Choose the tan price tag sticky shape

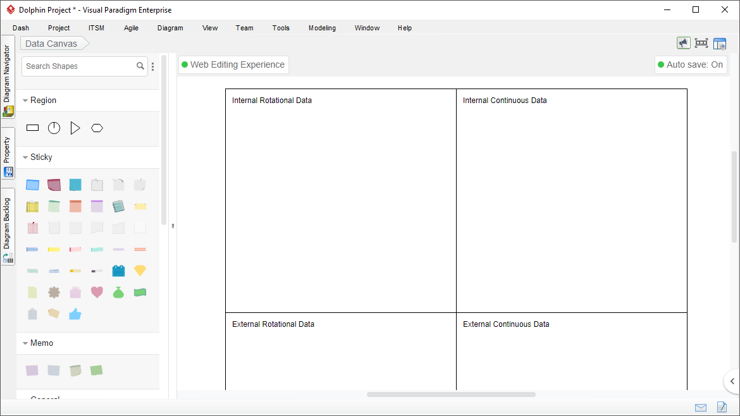pos(54,313)
